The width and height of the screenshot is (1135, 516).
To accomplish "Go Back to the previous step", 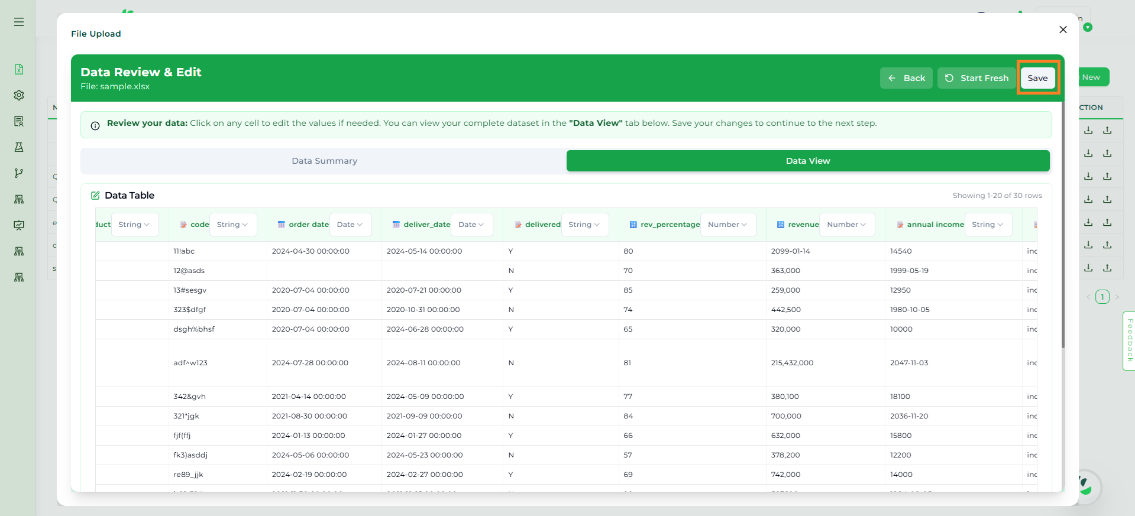I will click(906, 78).
